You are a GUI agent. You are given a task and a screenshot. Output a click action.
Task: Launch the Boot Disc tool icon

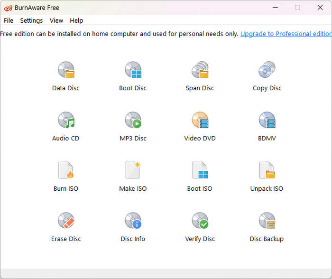coord(133,70)
